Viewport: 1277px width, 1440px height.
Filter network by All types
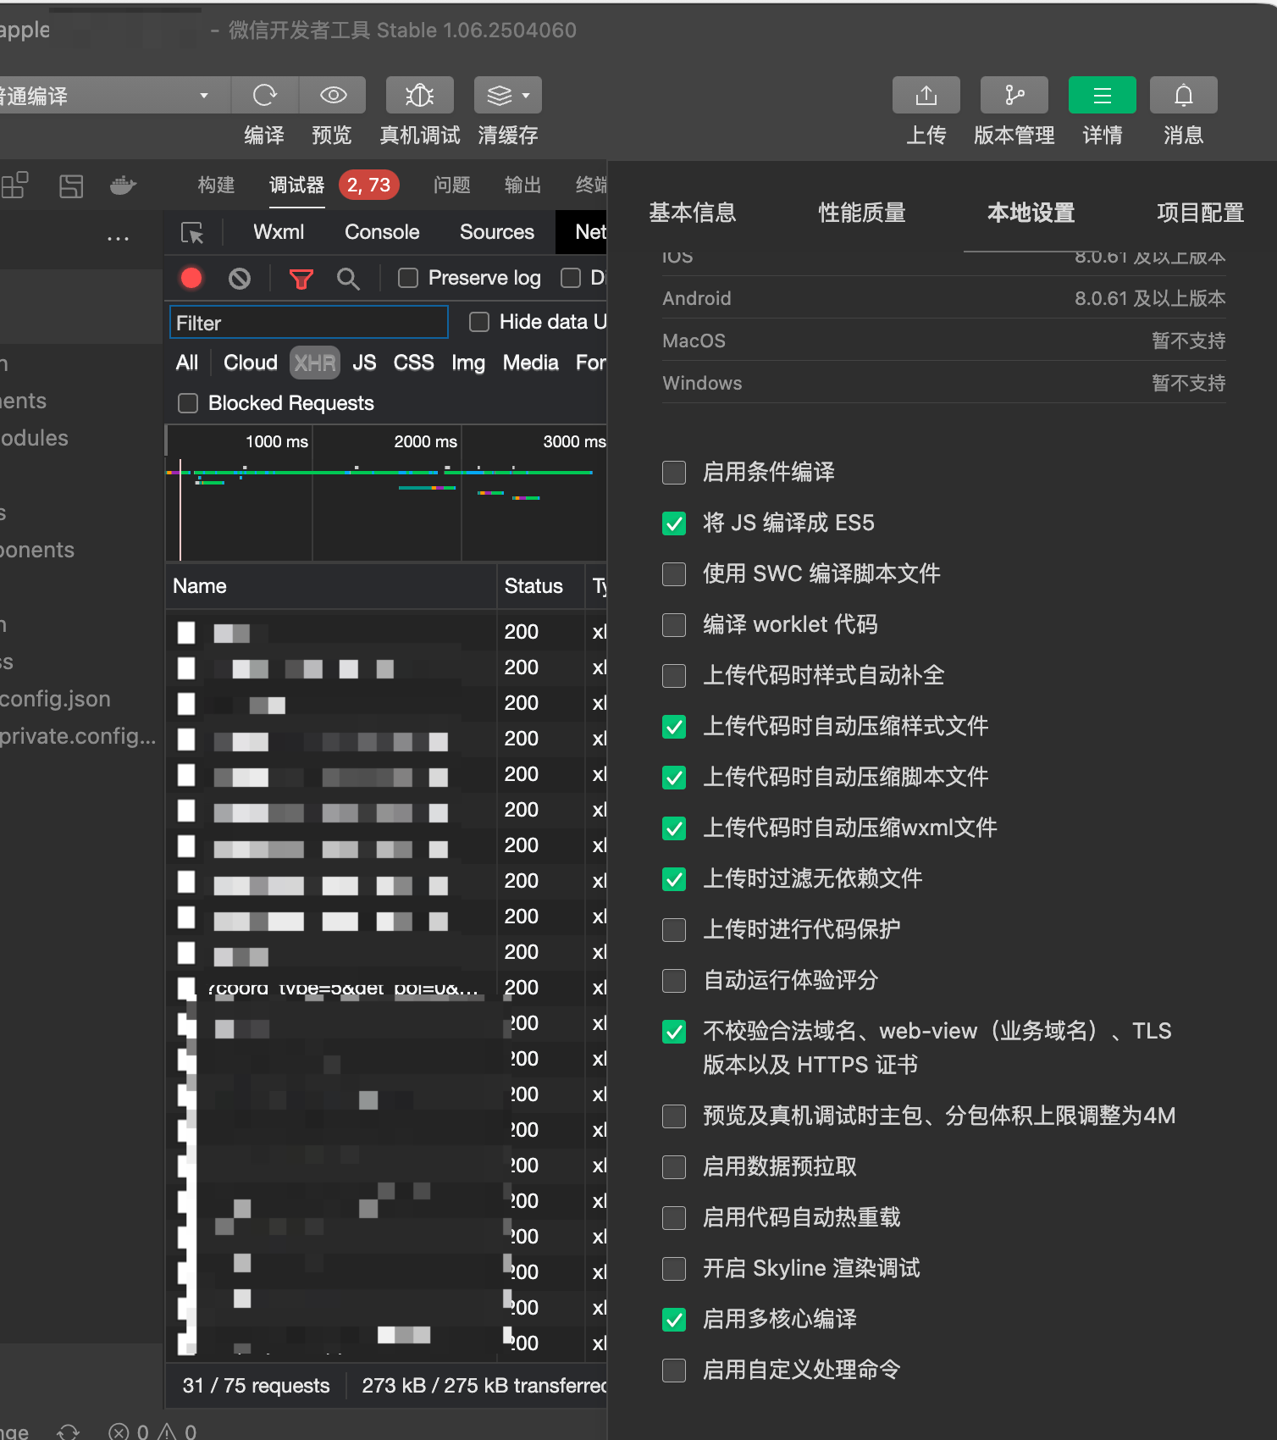click(x=187, y=363)
